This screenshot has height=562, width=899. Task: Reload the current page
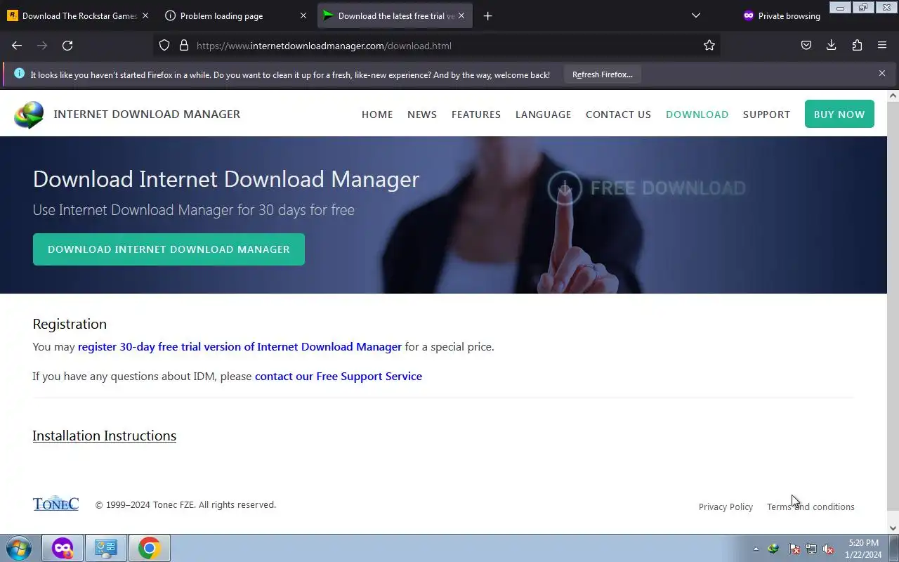click(67, 46)
